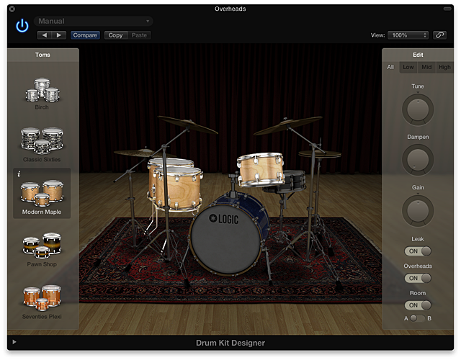Select the All tab in Edit

coord(390,67)
